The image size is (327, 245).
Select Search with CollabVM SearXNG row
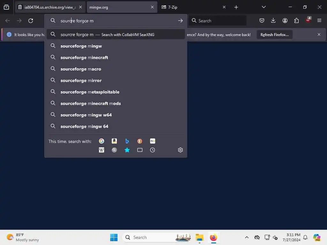(116, 34)
